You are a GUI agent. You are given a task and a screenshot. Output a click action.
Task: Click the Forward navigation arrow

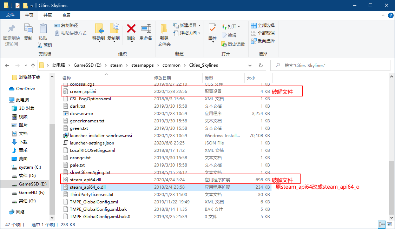[x=18, y=66]
